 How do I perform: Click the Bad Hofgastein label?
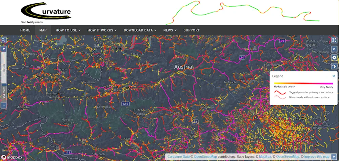click(104, 107)
